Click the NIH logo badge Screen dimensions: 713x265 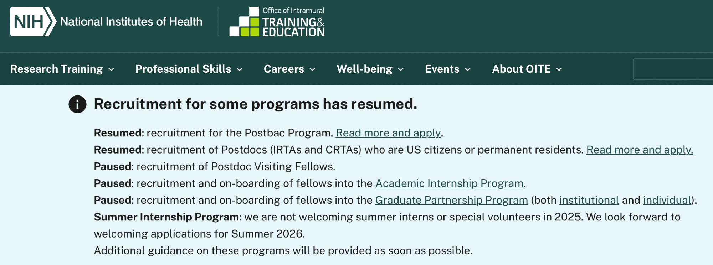coord(33,22)
